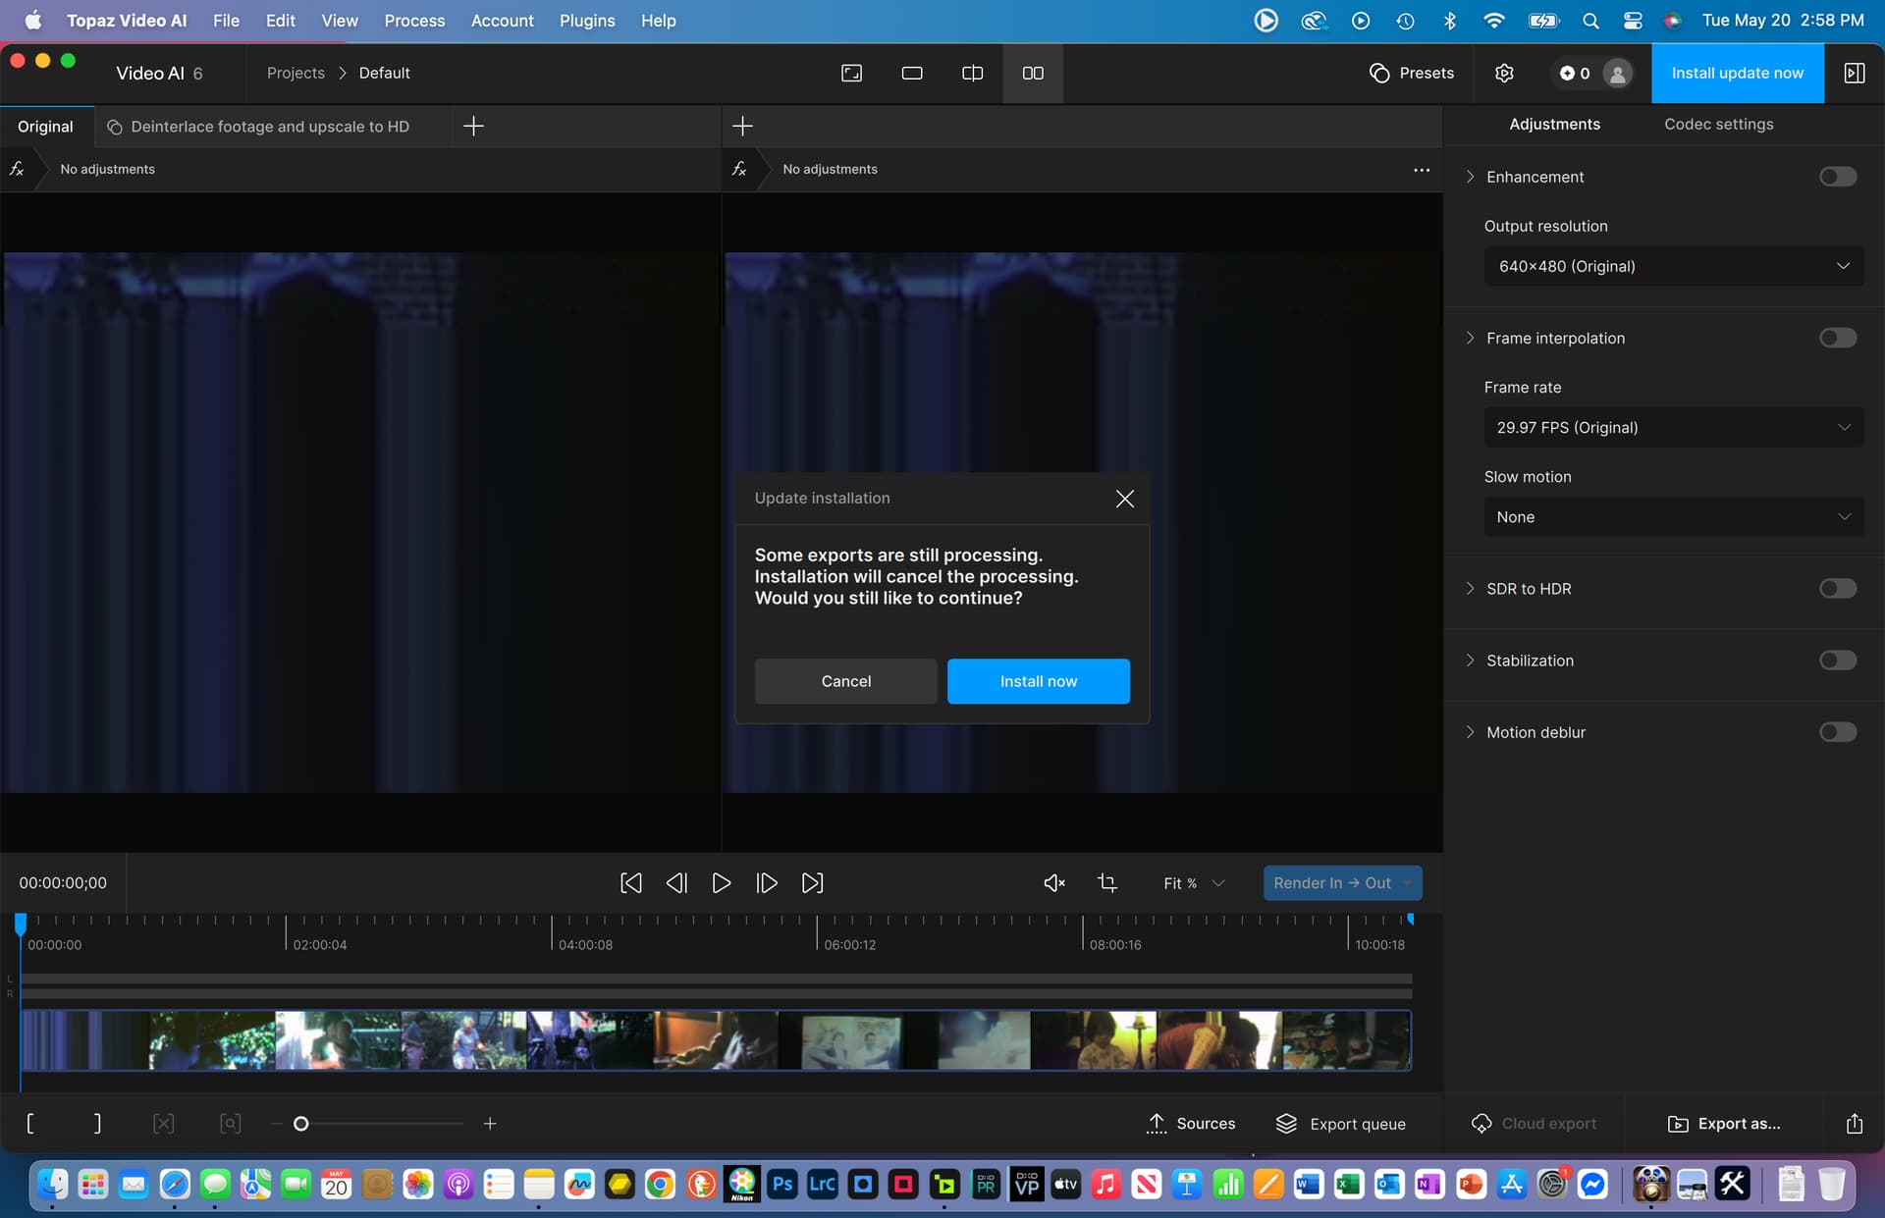The height and width of the screenshot is (1218, 1885).
Task: Open the Frame rate dropdown
Action: 1673,427
